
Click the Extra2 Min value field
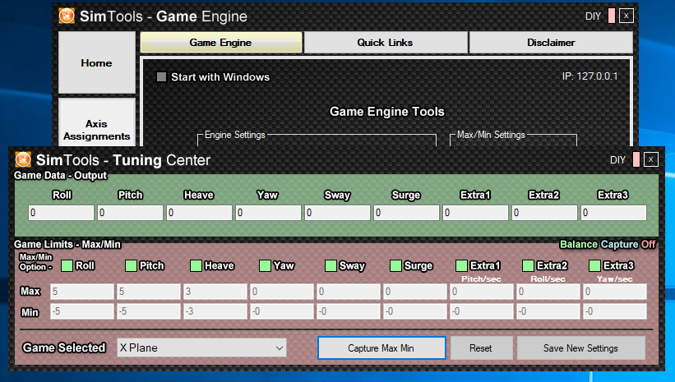coord(548,311)
